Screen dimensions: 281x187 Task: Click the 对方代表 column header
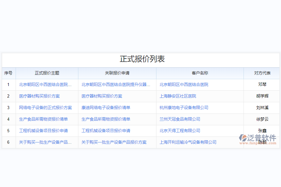(261, 73)
